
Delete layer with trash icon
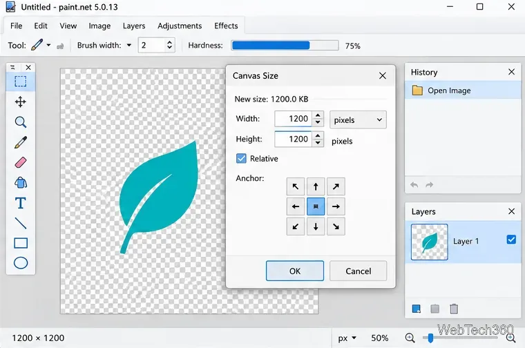tap(454, 309)
